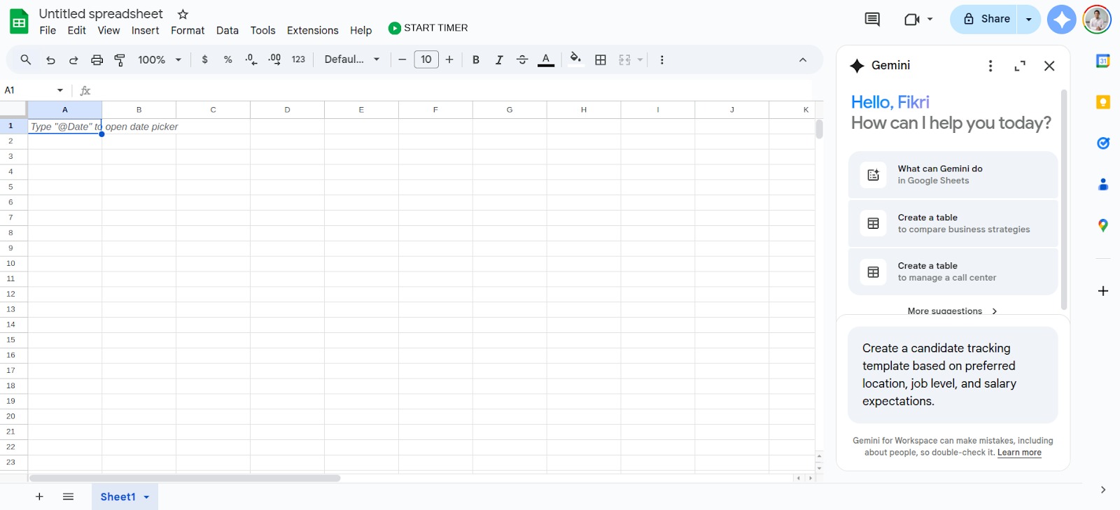Open the Default font dropdown
1120x510 pixels.
(352, 60)
